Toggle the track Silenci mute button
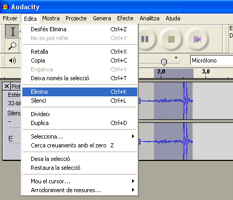The image size is (233, 200). pos(14,113)
